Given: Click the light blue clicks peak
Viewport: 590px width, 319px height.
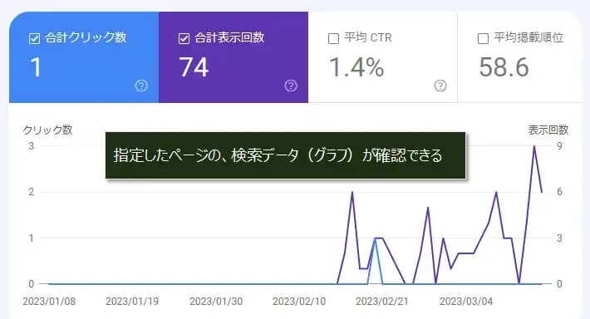Looking at the screenshot, I should point(375,238).
